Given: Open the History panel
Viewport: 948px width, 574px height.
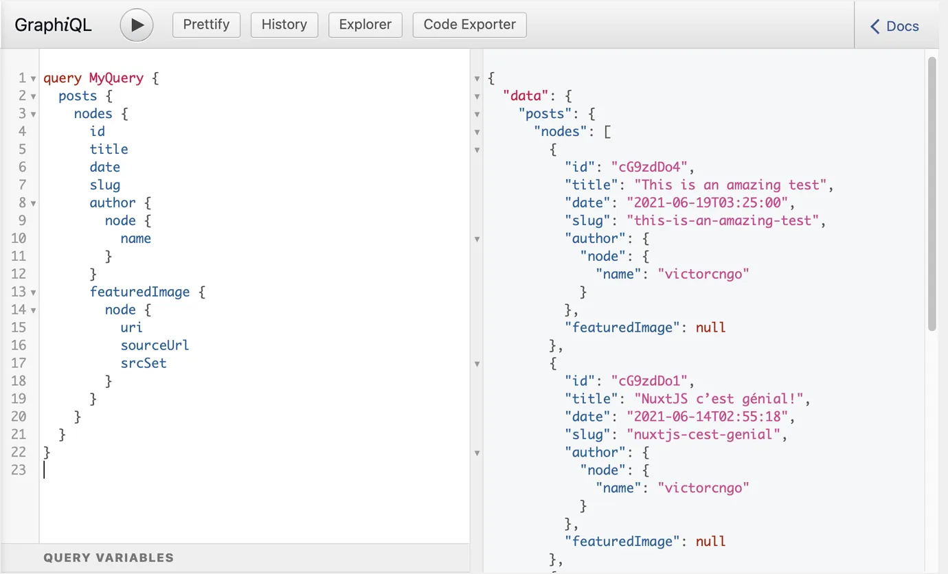Looking at the screenshot, I should [x=284, y=25].
